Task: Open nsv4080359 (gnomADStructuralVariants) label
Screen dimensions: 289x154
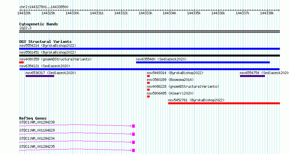Action: 56,59
